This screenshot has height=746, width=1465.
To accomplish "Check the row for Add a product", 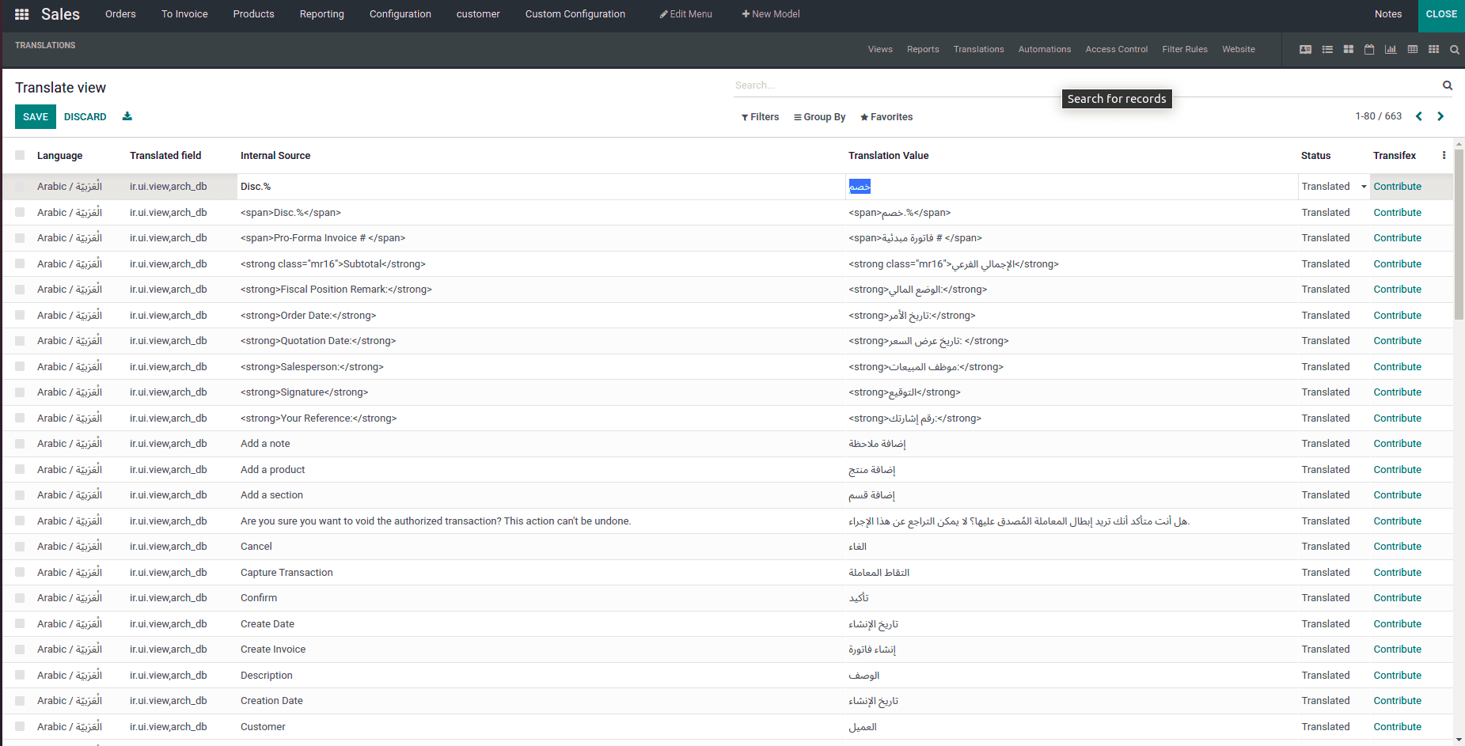I will [x=20, y=469].
